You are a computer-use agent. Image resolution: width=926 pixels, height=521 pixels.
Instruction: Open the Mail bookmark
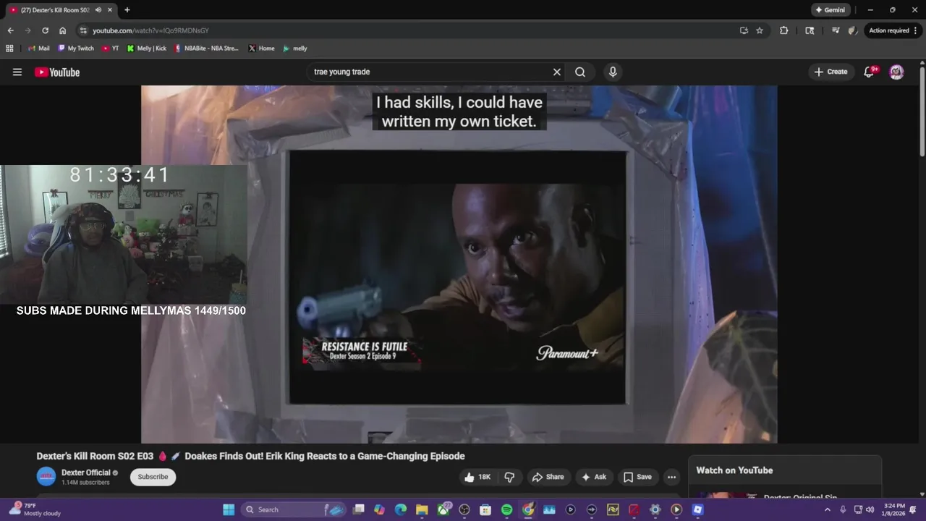39,48
